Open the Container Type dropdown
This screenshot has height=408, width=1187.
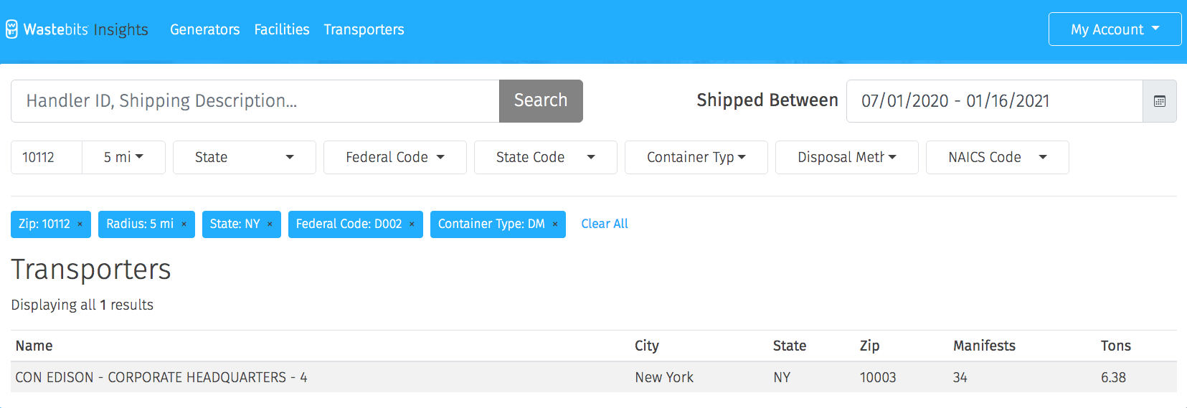coord(696,157)
